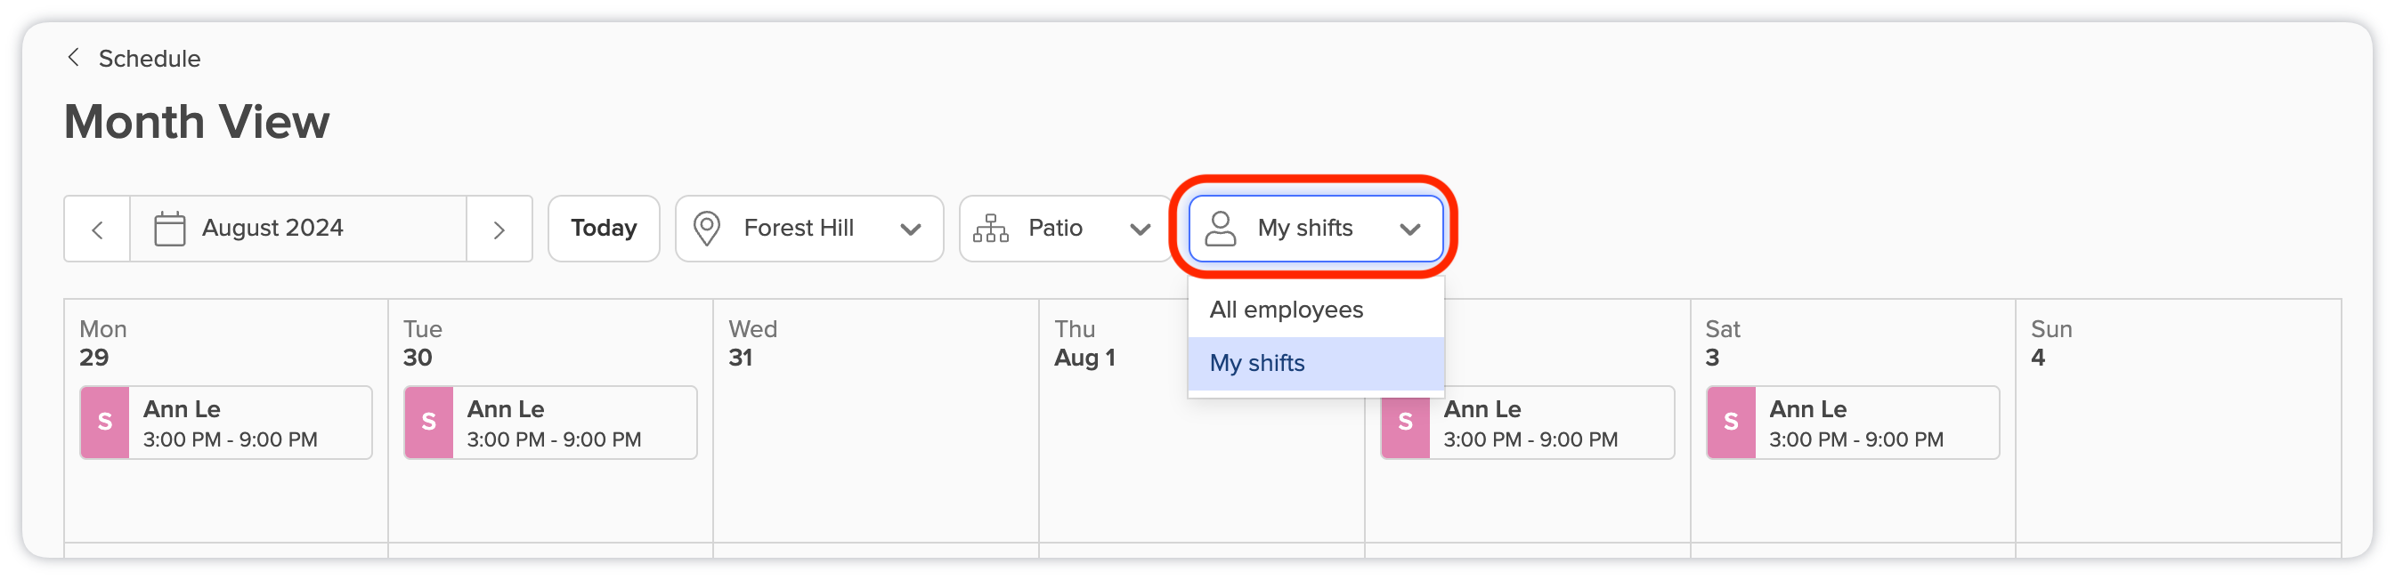The image size is (2395, 580).
Task: Select All employees from the list
Action: 1316,310
